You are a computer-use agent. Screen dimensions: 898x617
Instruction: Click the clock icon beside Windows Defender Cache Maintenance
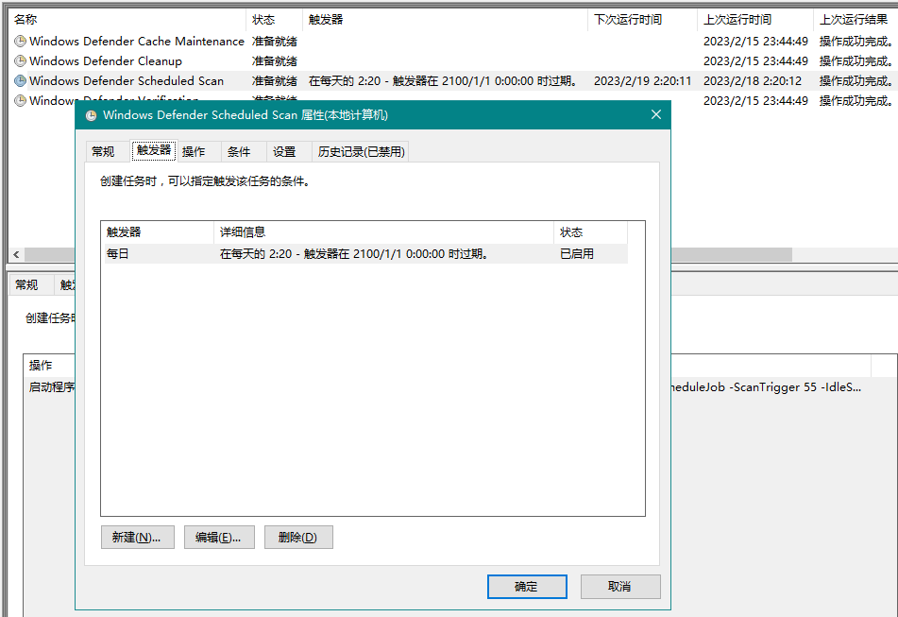pyautogui.click(x=18, y=41)
